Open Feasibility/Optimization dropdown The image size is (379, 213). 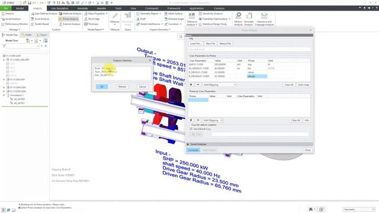click(214, 19)
